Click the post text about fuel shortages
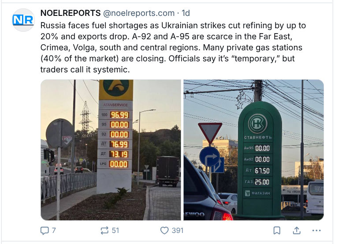The image size is (342, 244). click(173, 48)
